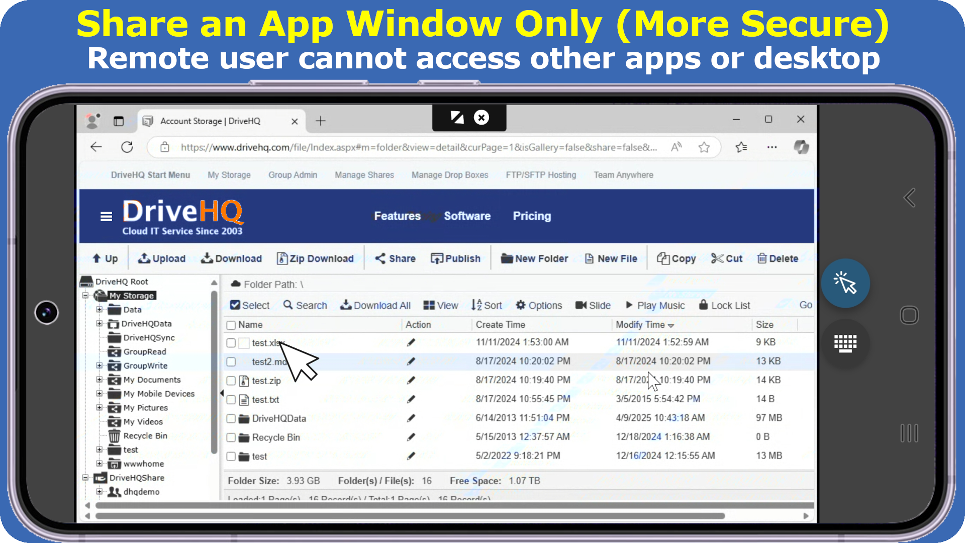Open the floating keyboard button
This screenshot has height=543, width=965.
pos(845,344)
